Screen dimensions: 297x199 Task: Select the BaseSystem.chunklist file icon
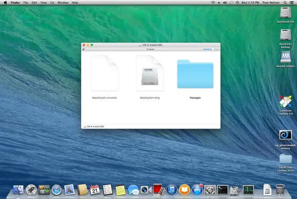tap(105, 73)
